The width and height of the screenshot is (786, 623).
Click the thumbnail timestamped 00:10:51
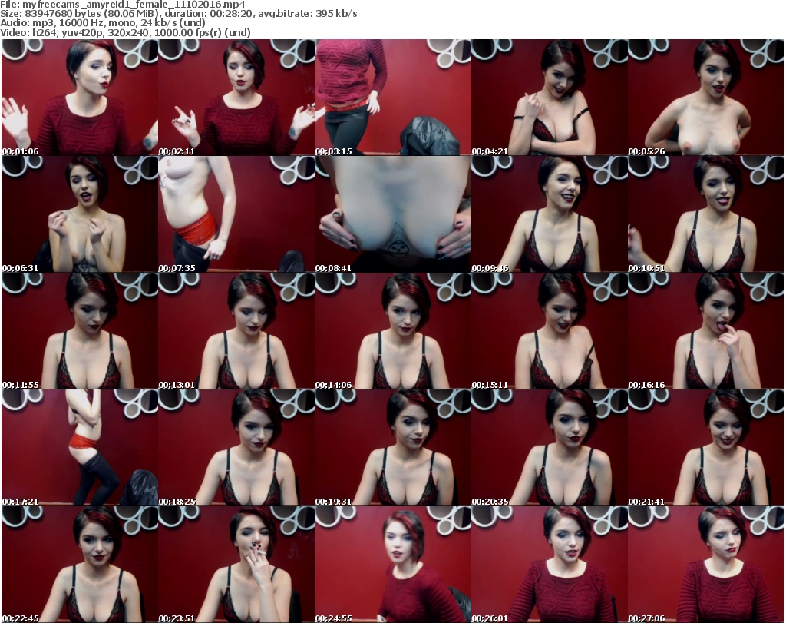coord(705,214)
